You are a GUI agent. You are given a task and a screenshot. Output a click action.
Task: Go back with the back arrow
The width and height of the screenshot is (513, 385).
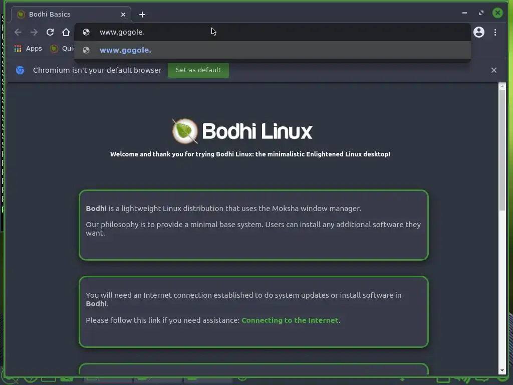(x=18, y=32)
